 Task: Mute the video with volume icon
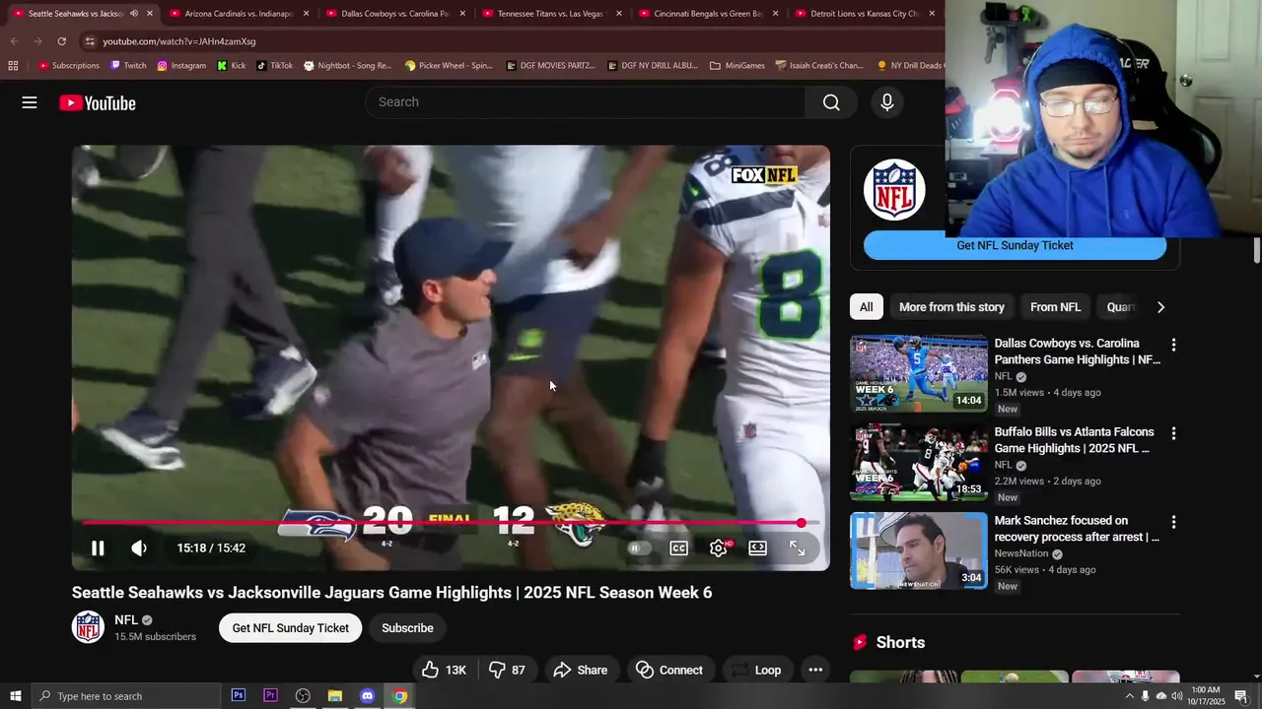(x=139, y=548)
